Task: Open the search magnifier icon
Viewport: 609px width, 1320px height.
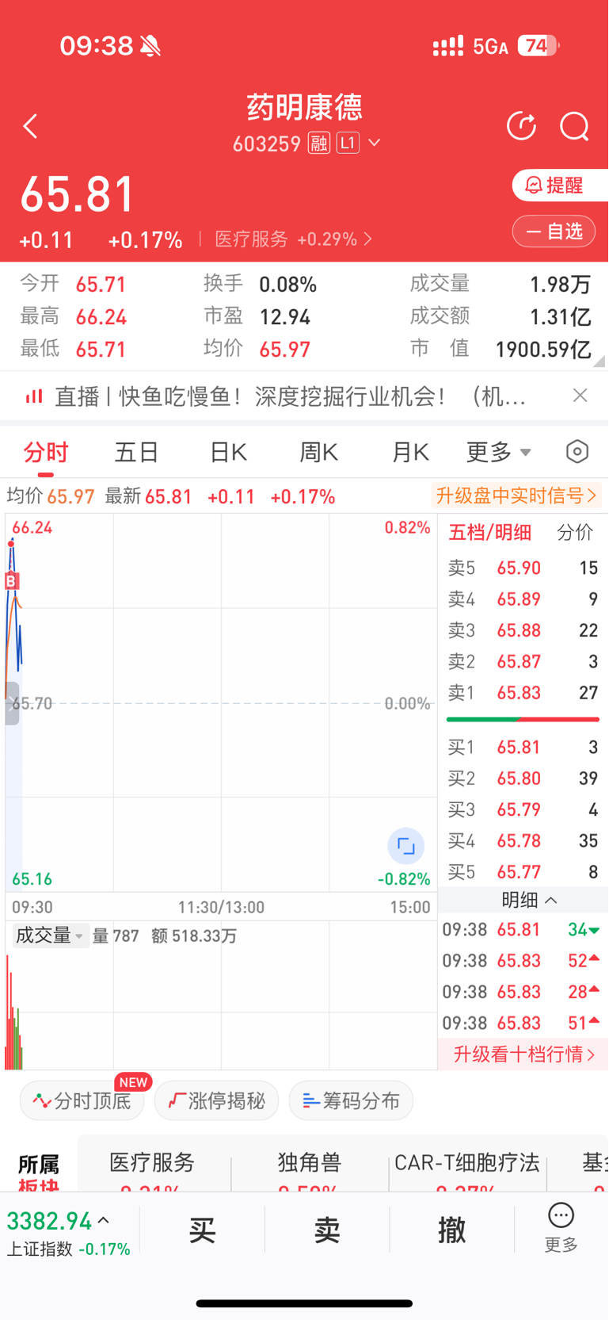Action: click(574, 127)
